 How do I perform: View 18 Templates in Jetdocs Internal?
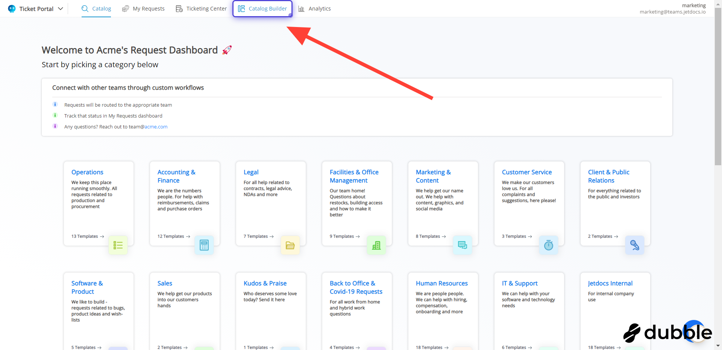click(x=604, y=347)
